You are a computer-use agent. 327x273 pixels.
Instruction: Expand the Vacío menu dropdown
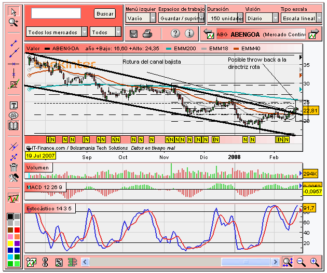tap(141, 18)
